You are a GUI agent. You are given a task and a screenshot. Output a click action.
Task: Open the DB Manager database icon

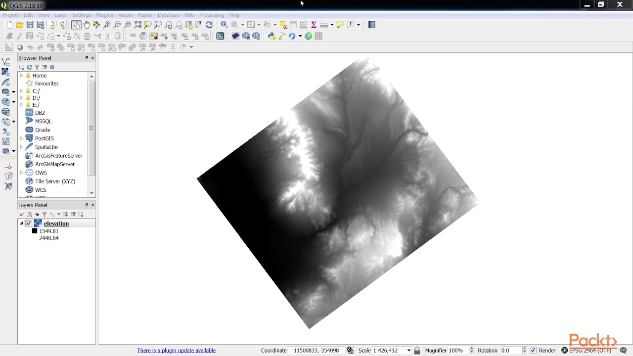point(220,36)
